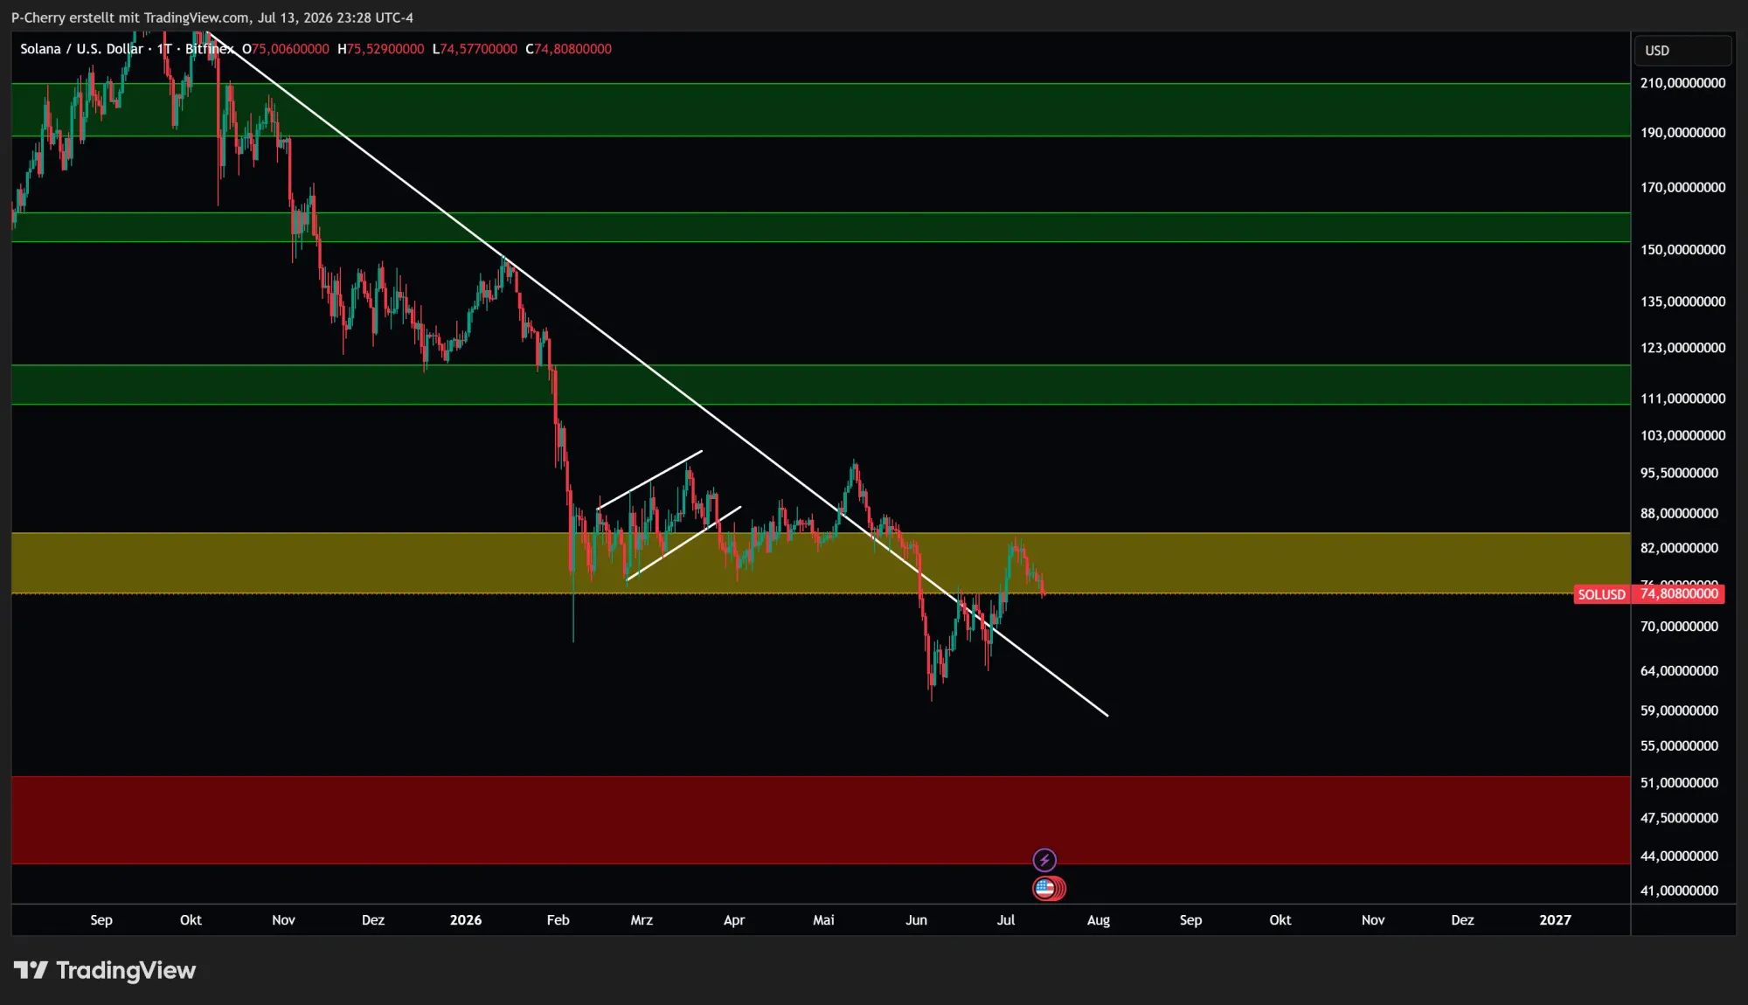
Task: Select the green zone above 111
Action: click(x=821, y=385)
